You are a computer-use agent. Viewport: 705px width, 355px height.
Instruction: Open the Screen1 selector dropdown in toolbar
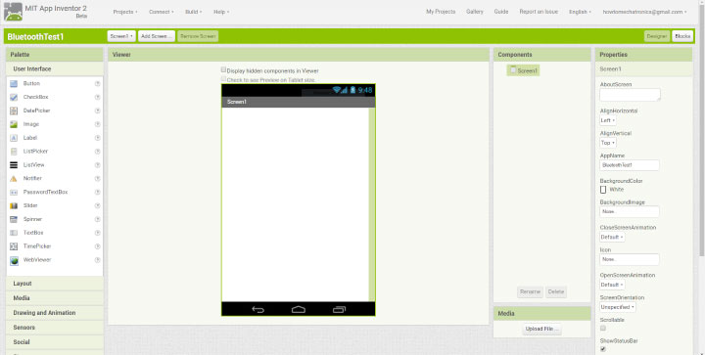121,36
